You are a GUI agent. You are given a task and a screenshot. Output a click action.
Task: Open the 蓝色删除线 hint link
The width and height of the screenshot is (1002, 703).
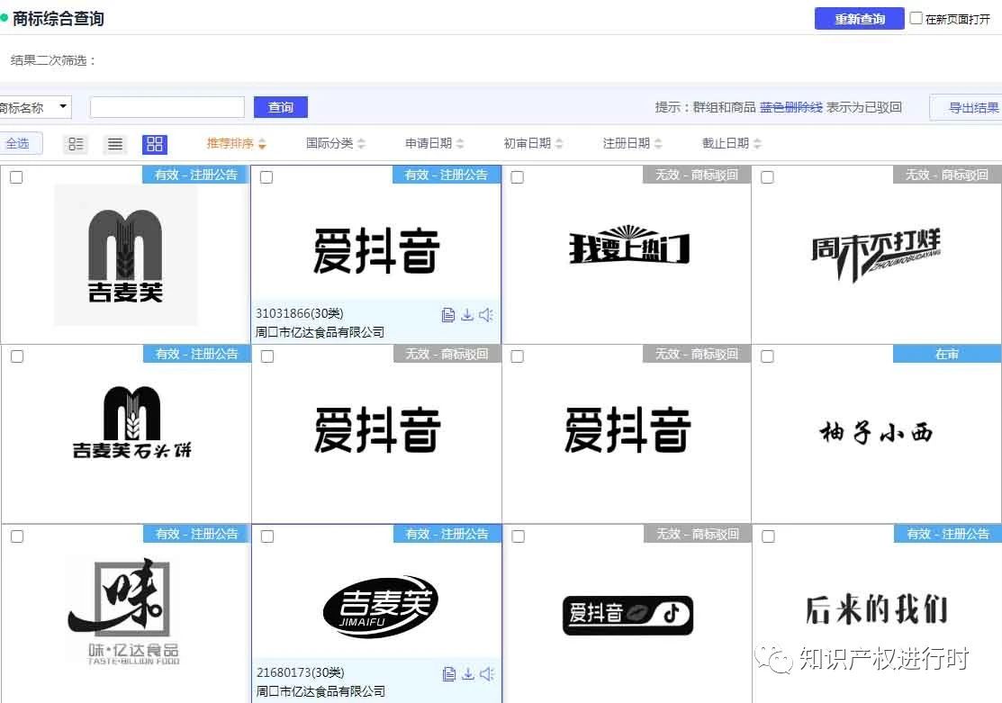tap(790, 107)
